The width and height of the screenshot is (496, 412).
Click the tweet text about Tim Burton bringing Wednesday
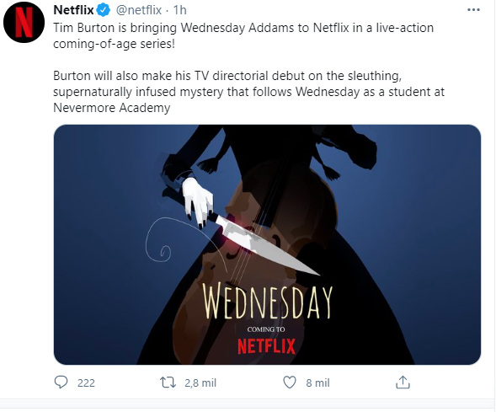(243, 35)
